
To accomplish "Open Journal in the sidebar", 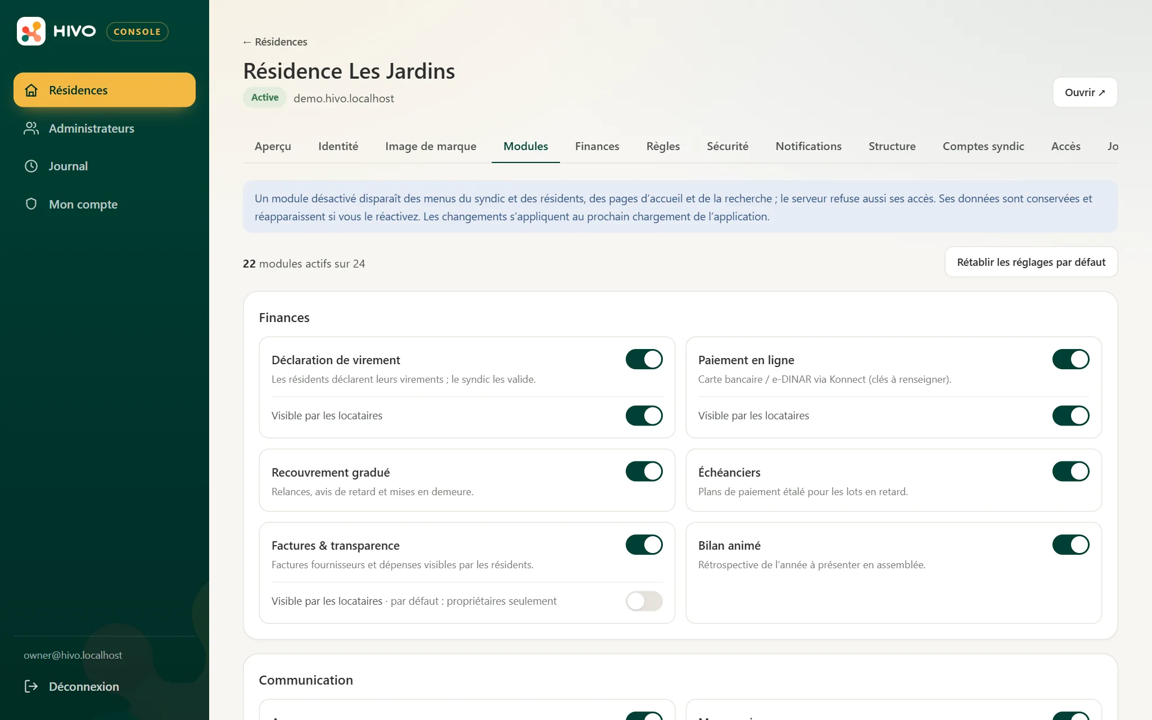I will coord(105,166).
